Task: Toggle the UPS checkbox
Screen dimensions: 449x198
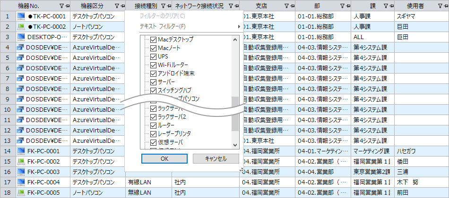Action: 154,56
